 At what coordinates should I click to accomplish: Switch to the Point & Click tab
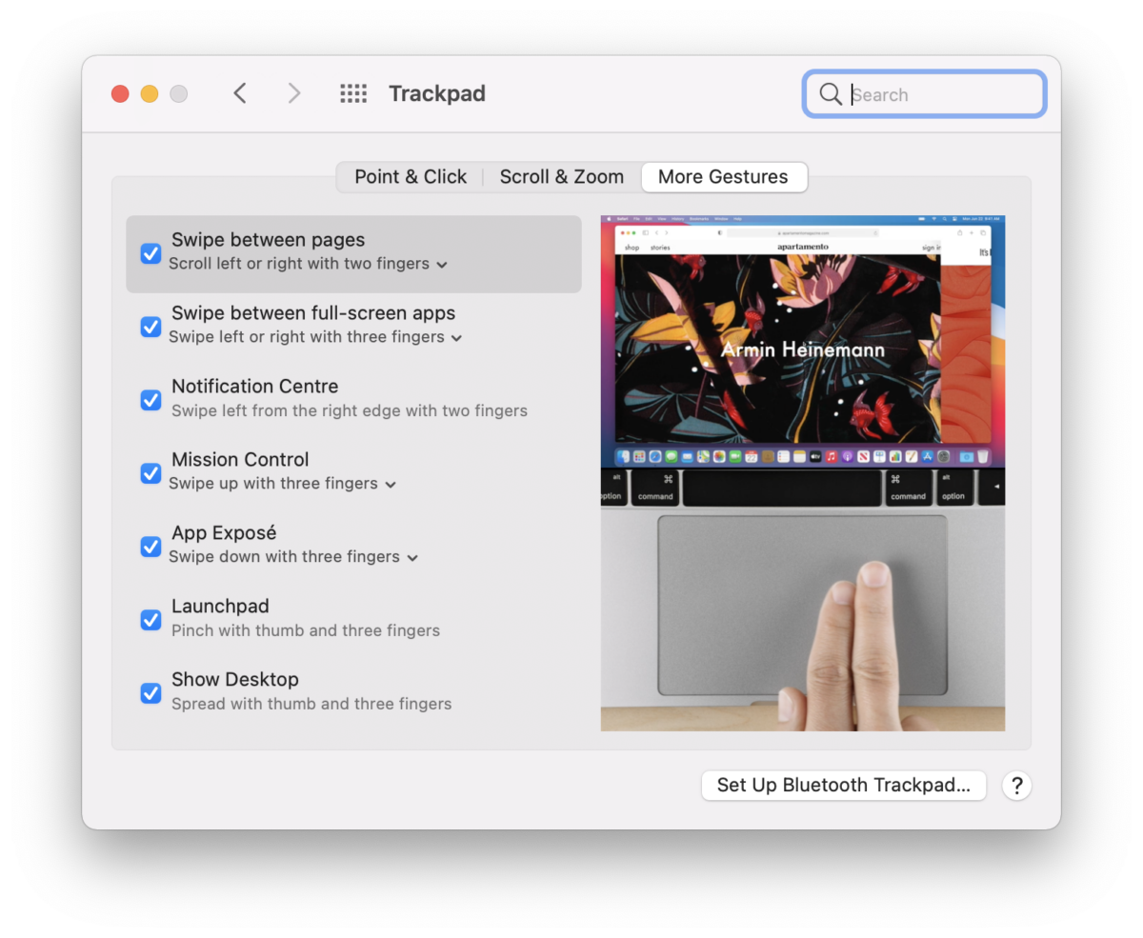pos(411,177)
